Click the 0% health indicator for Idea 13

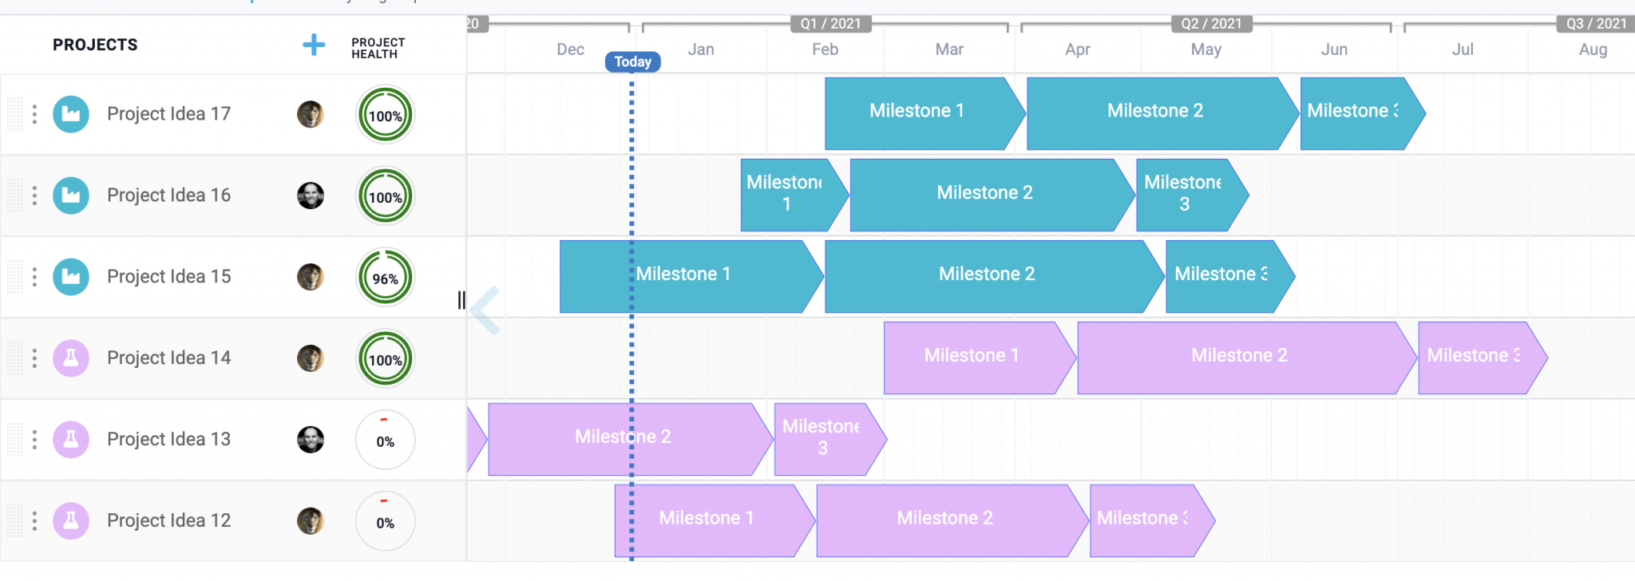pos(385,441)
